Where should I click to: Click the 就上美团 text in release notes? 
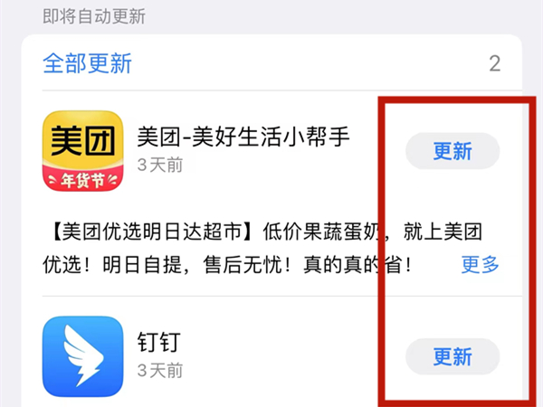(443, 232)
